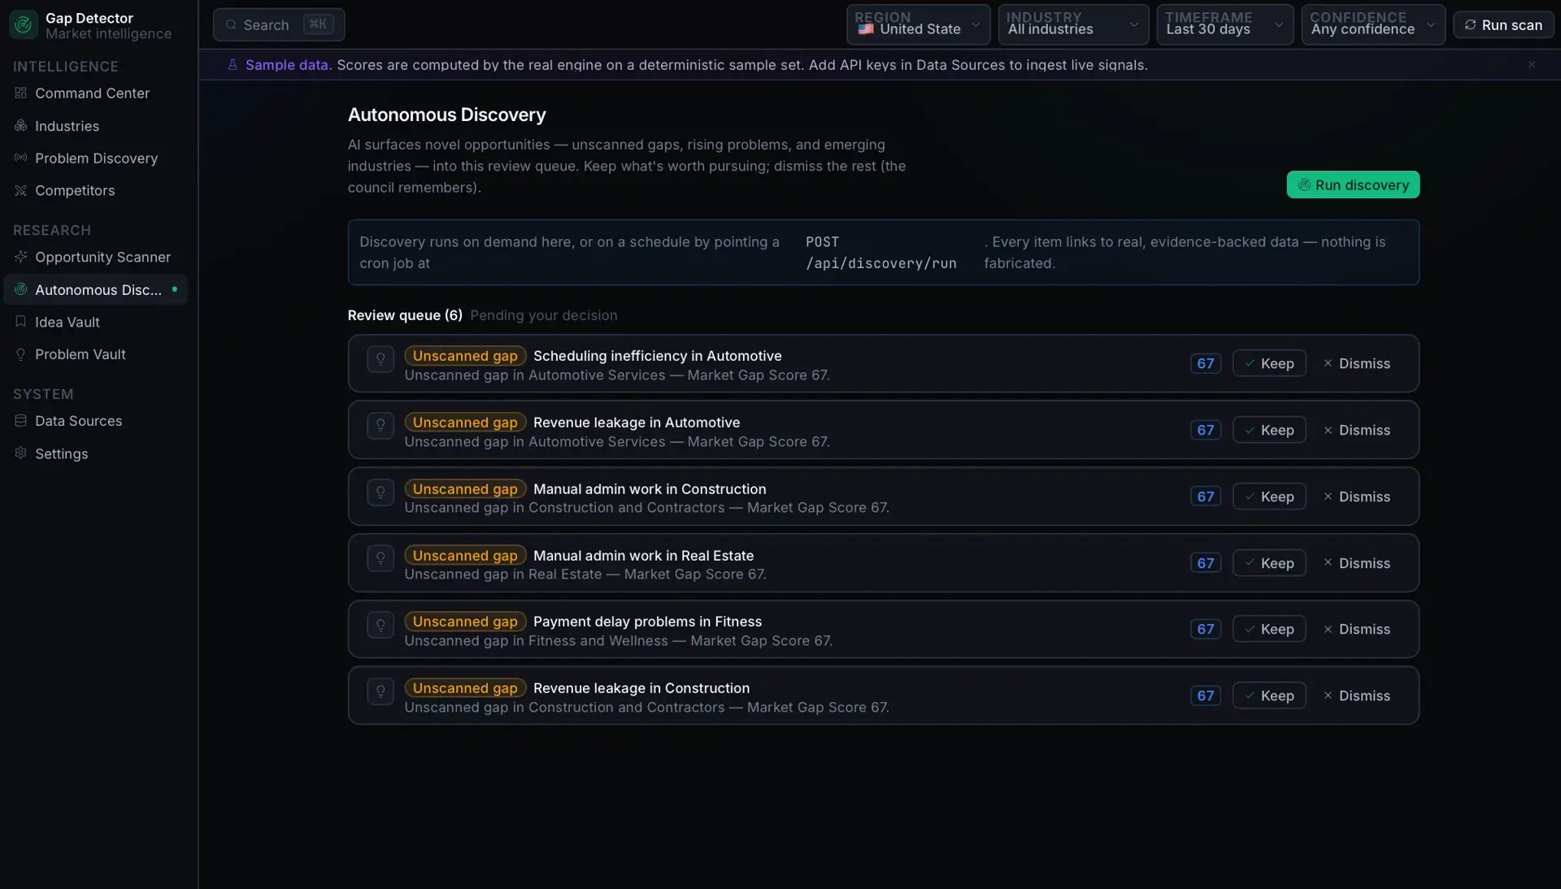Click lightbulb icon for Payment delay problems in Fitness
This screenshot has height=889, width=1561.
tap(380, 625)
